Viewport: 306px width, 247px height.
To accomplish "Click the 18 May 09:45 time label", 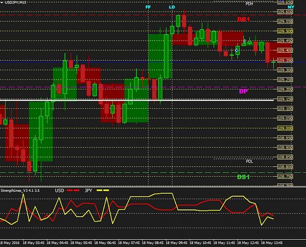I will pyautogui.click(x=177, y=243).
